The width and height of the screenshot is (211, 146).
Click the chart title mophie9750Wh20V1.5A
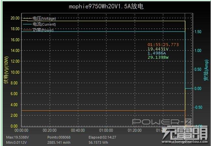pos(105,6)
